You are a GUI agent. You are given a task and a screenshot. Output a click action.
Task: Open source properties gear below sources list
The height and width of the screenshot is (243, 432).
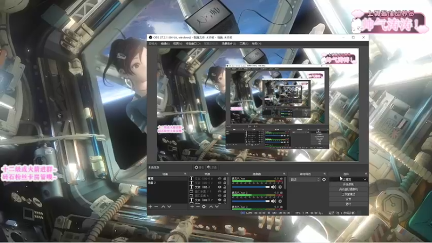click(204, 206)
